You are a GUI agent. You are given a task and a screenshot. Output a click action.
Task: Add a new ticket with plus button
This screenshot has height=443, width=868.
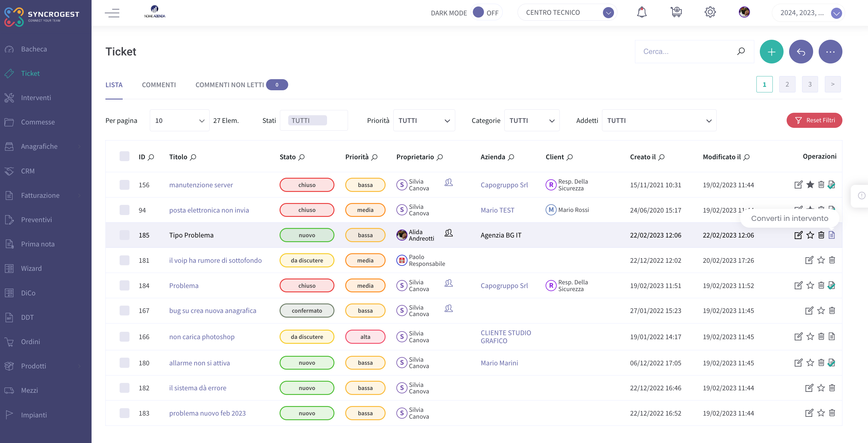click(x=771, y=51)
